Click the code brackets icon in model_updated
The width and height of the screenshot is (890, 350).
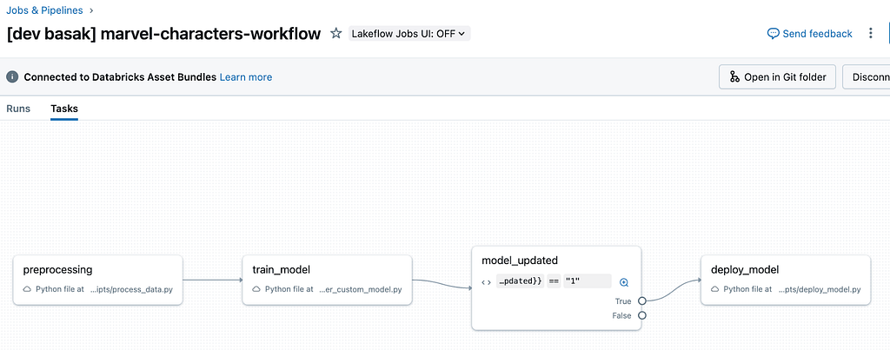point(486,282)
